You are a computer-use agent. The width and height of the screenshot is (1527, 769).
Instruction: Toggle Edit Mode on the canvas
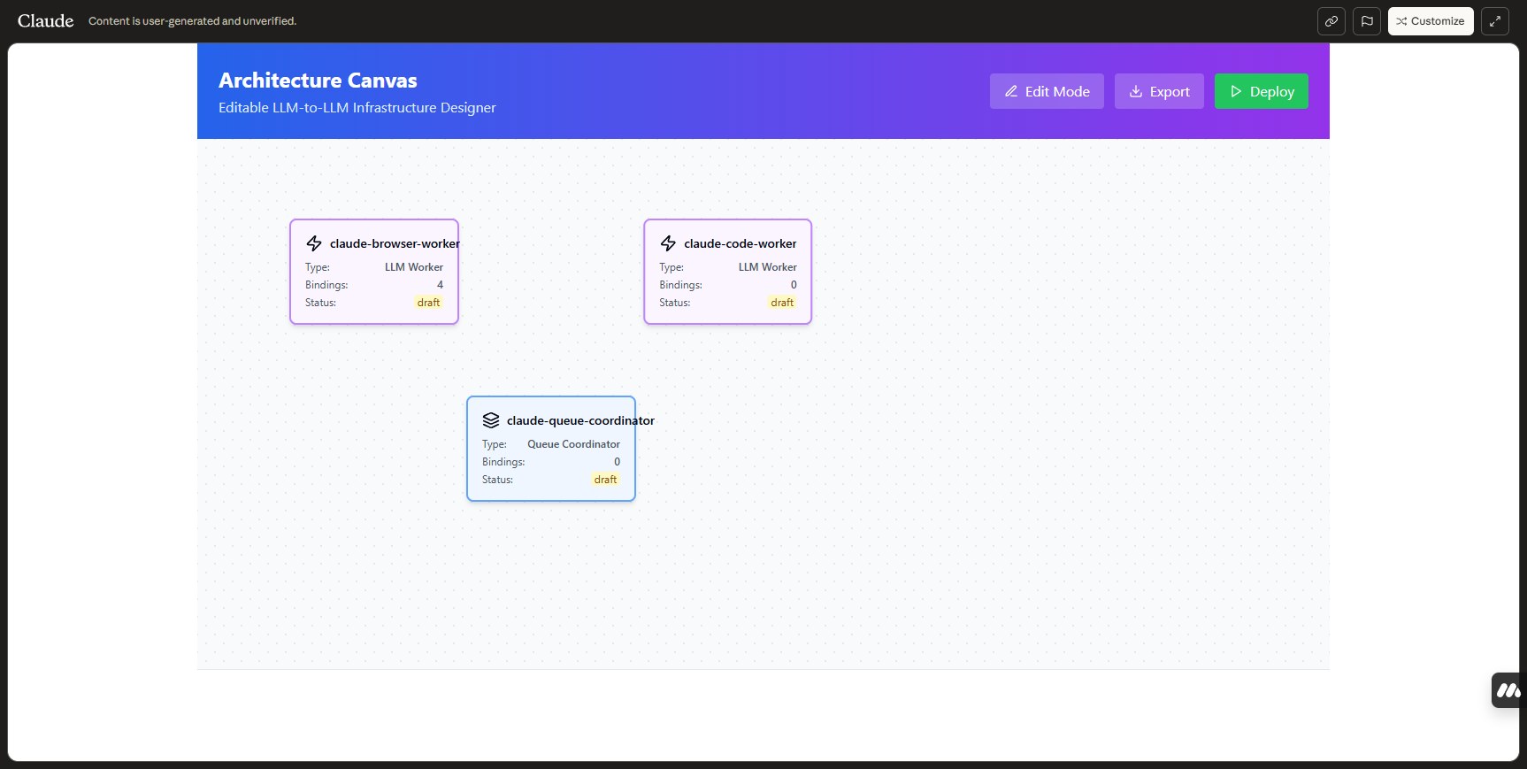(x=1047, y=91)
